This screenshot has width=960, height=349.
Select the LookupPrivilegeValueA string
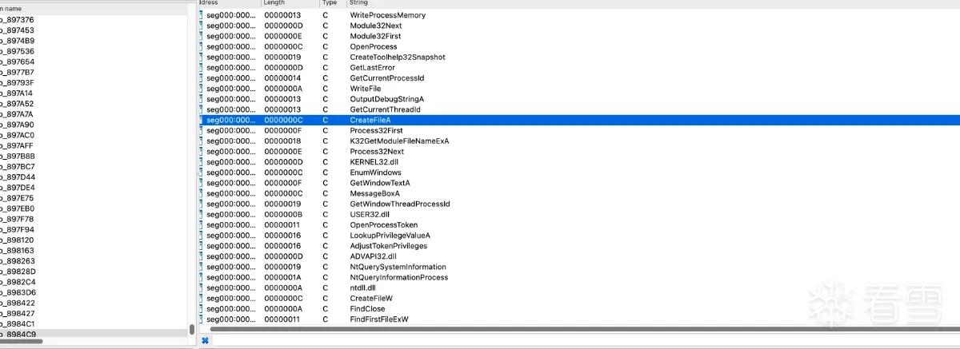pos(579,236)
